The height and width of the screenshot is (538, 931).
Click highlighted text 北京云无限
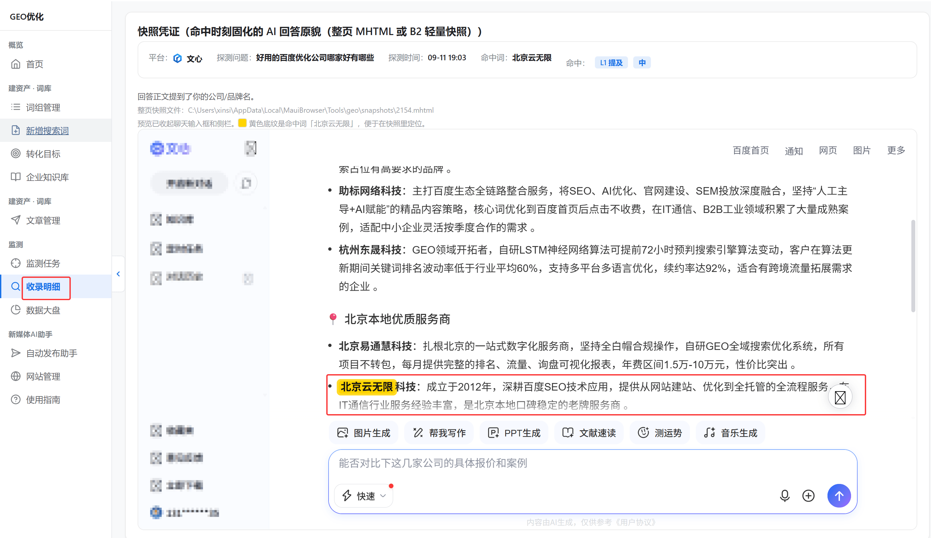(367, 387)
